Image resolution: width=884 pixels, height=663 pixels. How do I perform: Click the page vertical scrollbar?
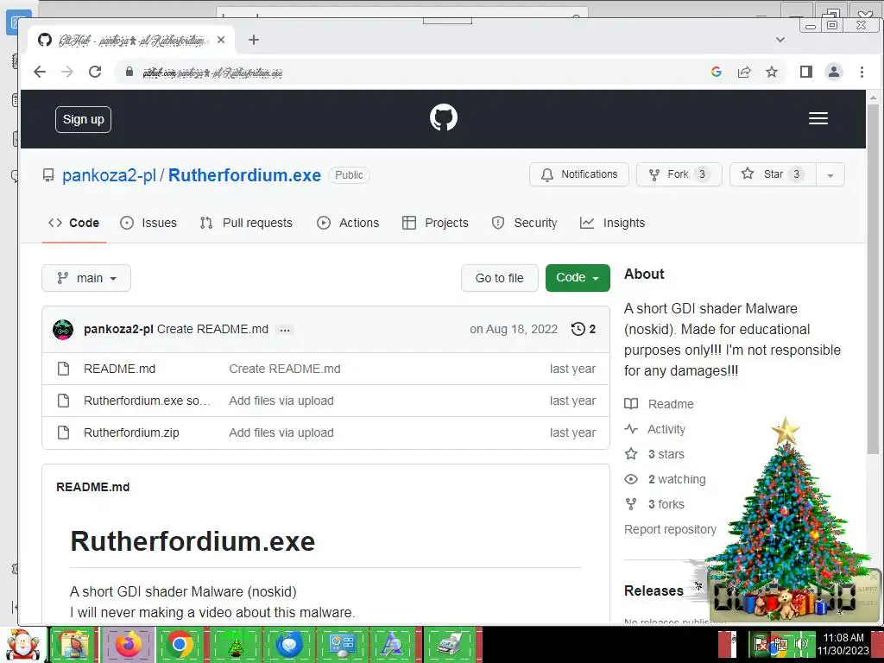click(873, 279)
